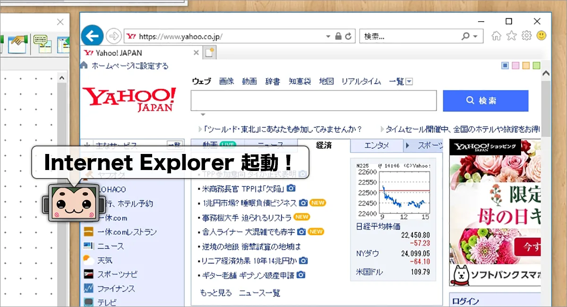Viewport: 567px width, 307px height.
Task: Click the magnifier icon in browser search box
Action: [x=465, y=36]
